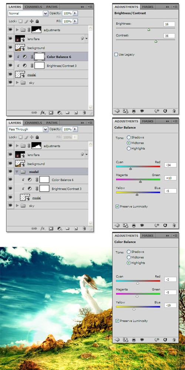The width and height of the screenshot is (185, 370).
Task: Enable Lock position in the Normal-mode Layers panel
Action: click(32, 21)
